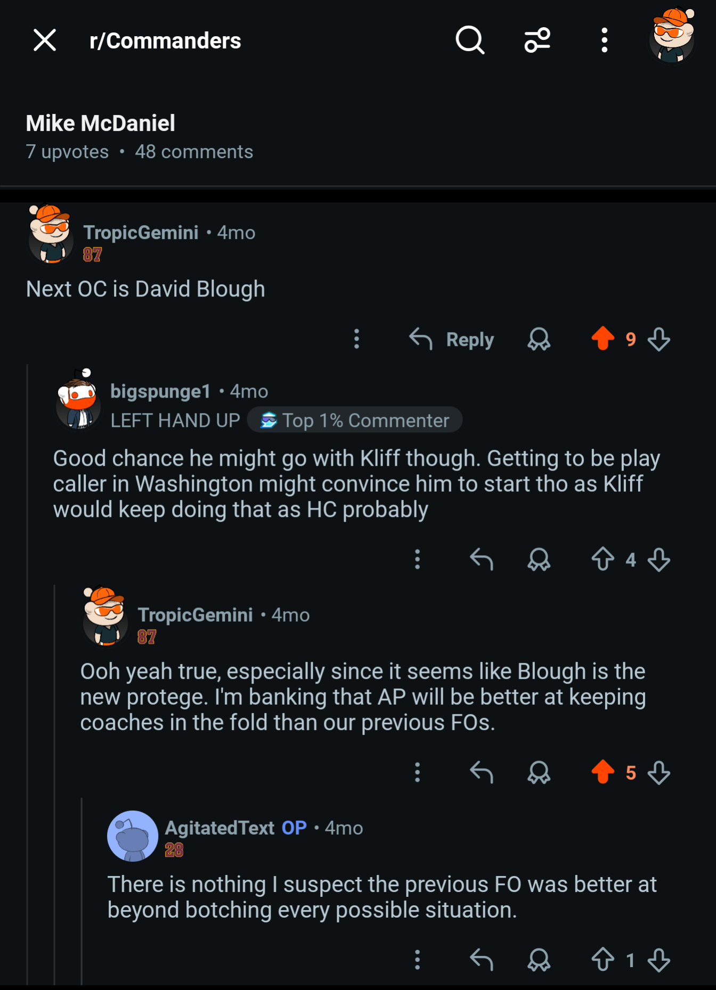716x990 pixels.
Task: Award bigspunge1's comment about Kliff
Action: pos(539,559)
